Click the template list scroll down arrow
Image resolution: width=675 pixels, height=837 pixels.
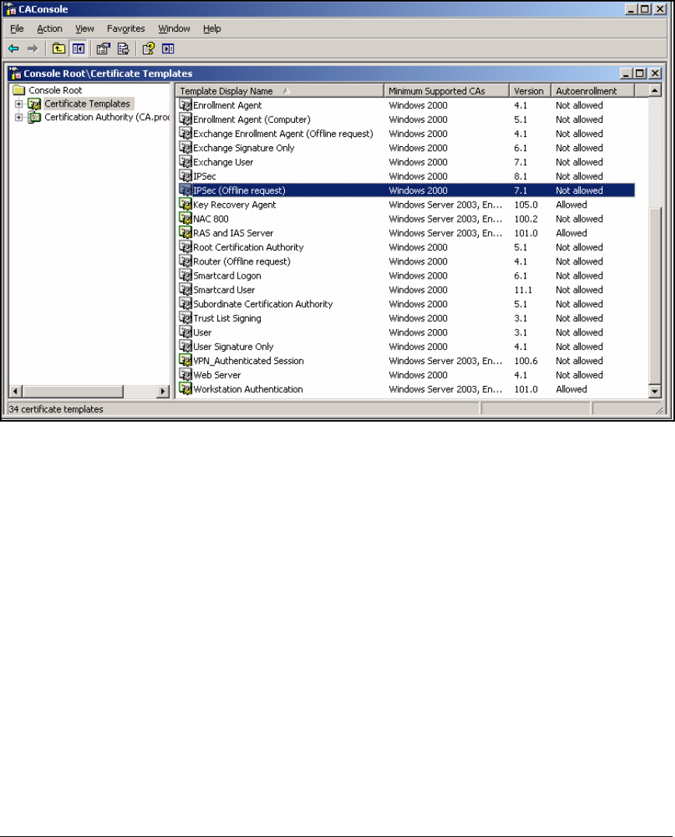pyautogui.click(x=655, y=391)
